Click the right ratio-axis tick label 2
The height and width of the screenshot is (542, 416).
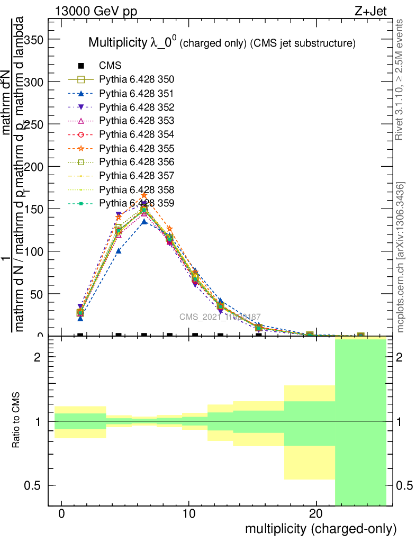coord(399,357)
